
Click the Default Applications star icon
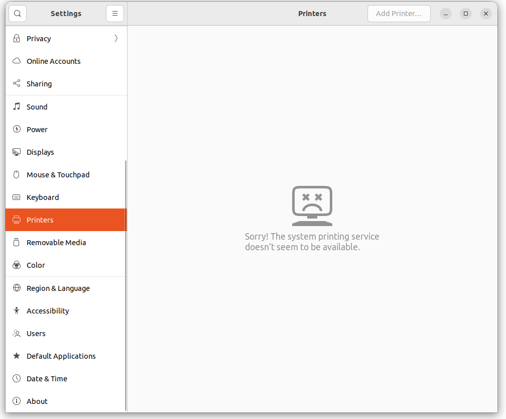pyautogui.click(x=17, y=356)
